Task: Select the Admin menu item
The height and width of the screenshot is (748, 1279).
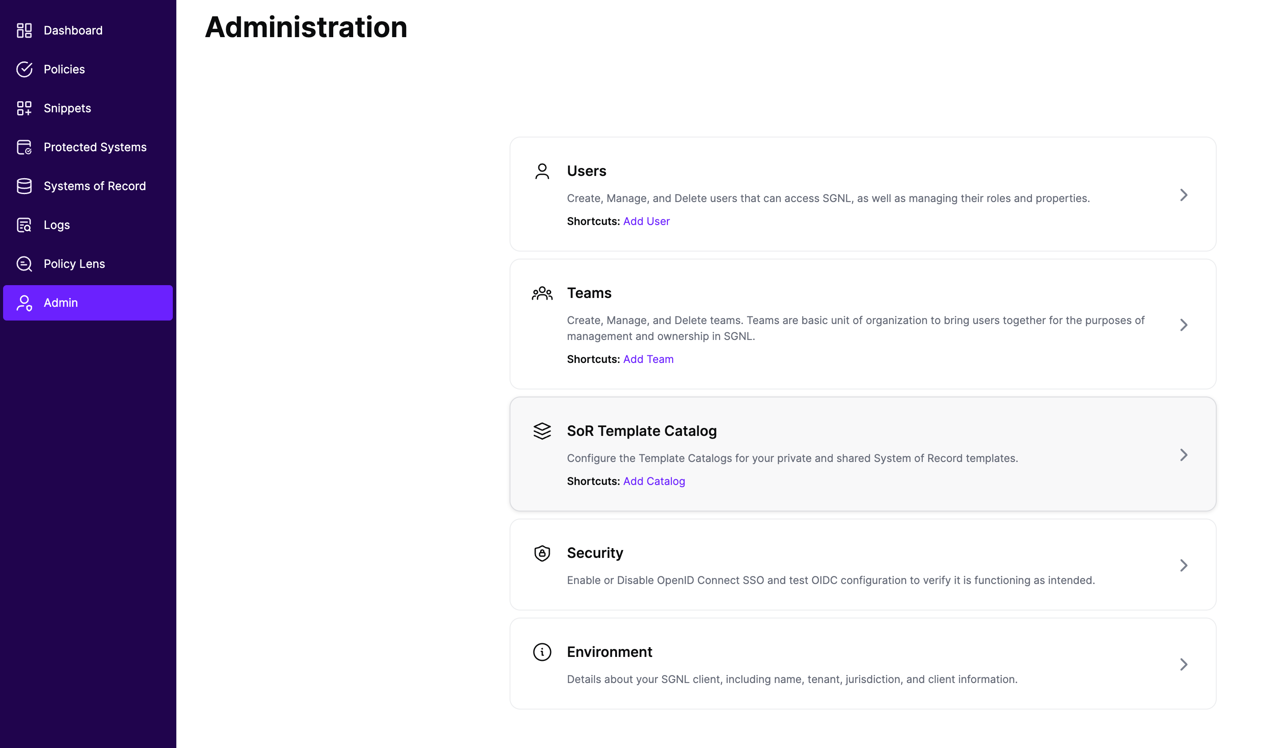Action: click(x=88, y=303)
